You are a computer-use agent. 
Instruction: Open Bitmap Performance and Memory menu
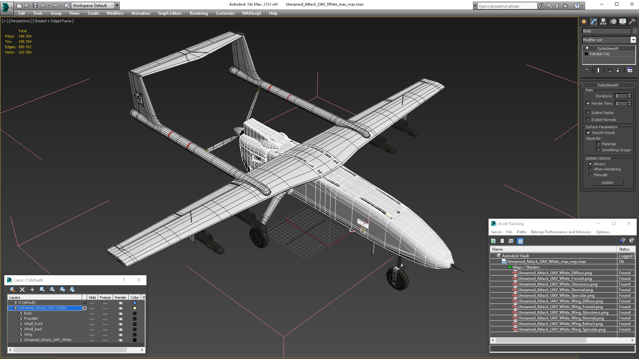point(561,232)
